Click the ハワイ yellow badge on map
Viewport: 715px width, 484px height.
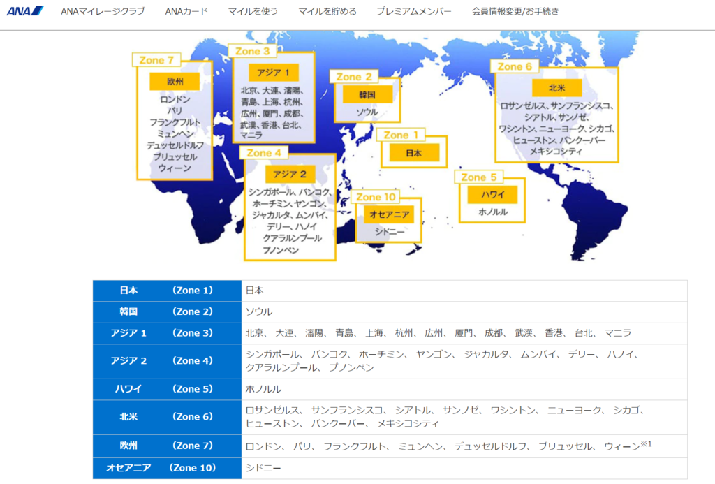pos(492,195)
